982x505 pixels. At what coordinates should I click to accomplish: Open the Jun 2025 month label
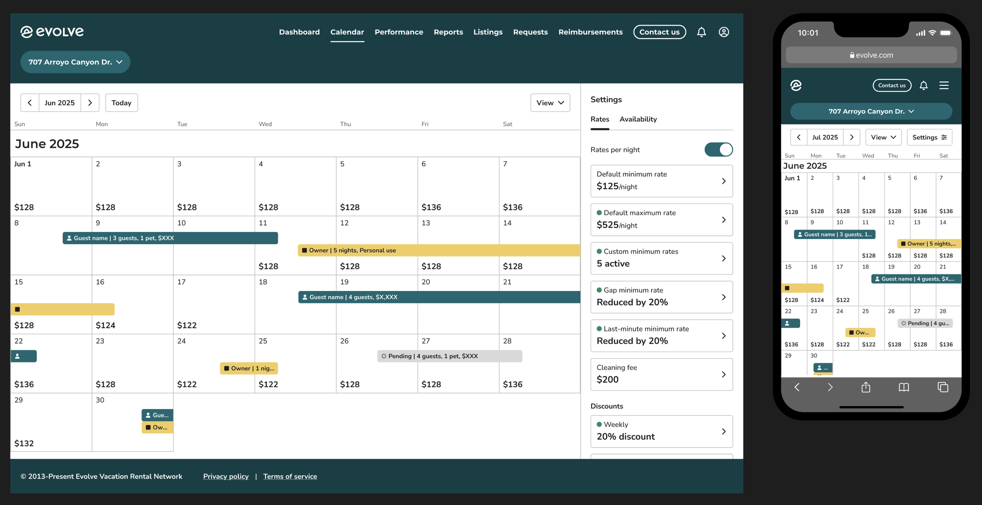[60, 103]
